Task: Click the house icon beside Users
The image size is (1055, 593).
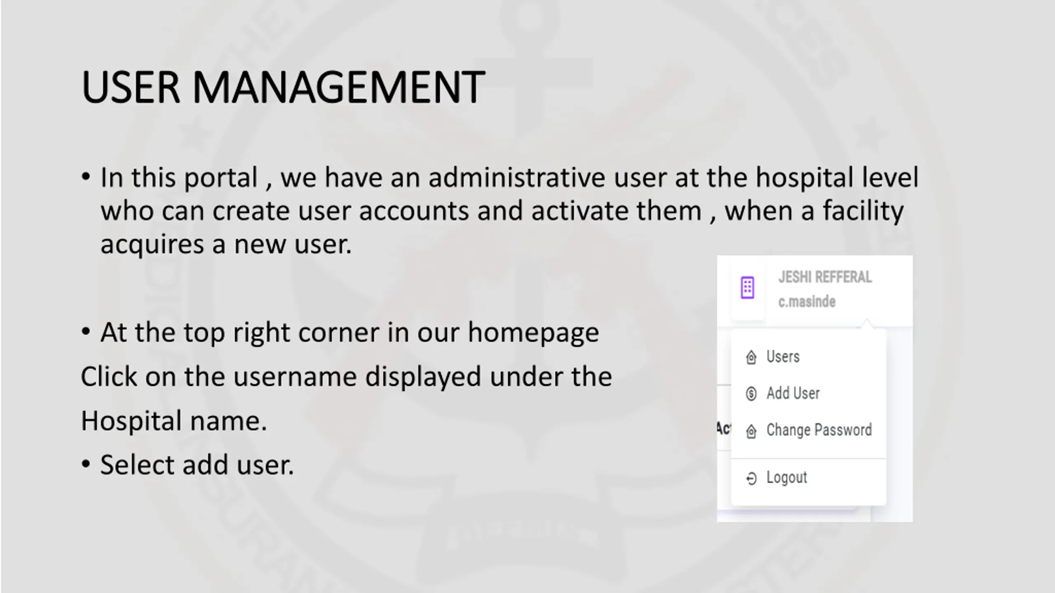Action: pos(751,357)
